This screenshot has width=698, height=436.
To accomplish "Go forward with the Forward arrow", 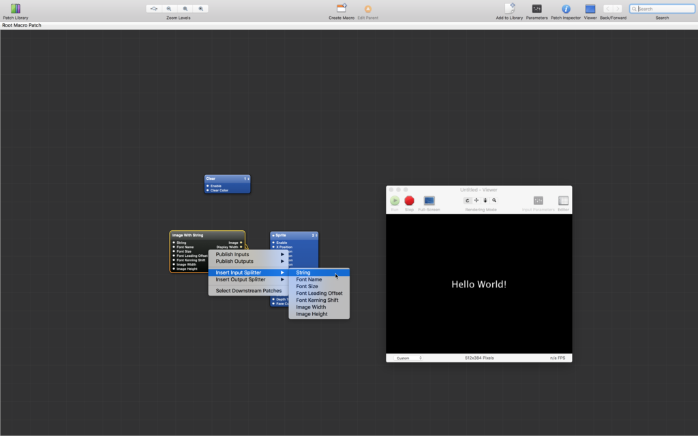I will [x=618, y=9].
